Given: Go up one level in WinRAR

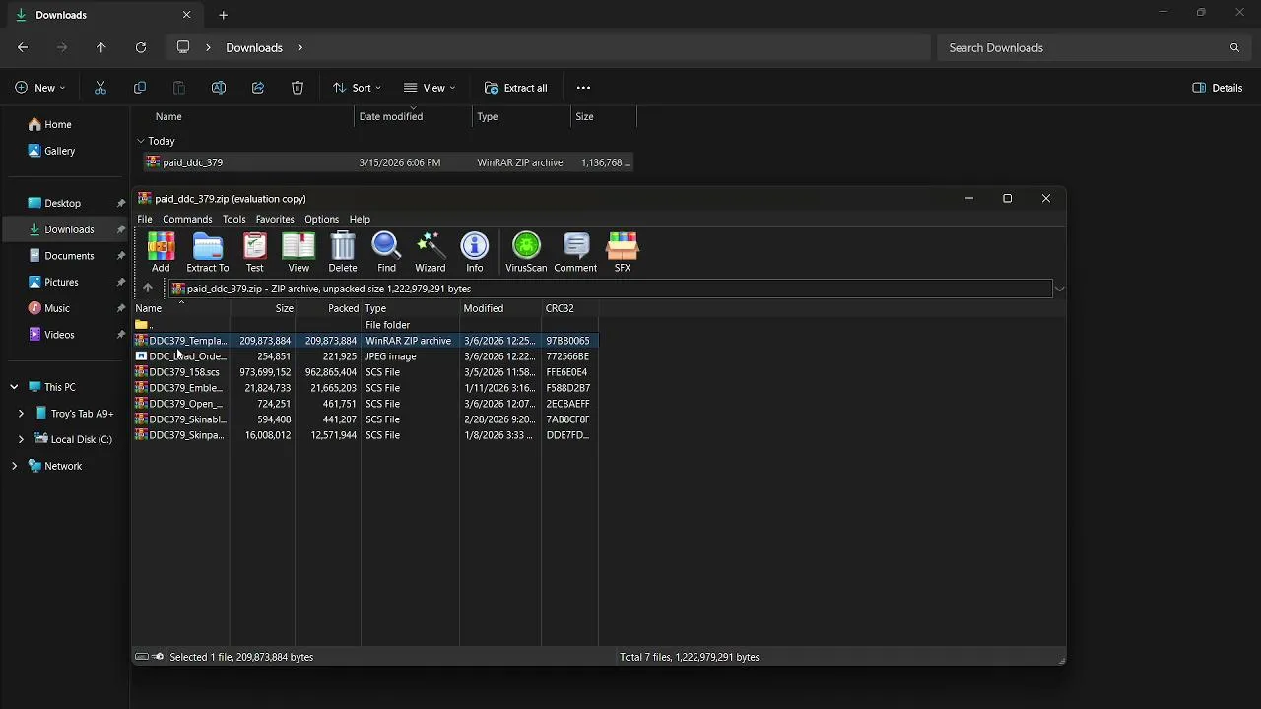Looking at the screenshot, I should (x=148, y=289).
